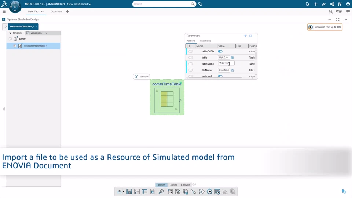Select the combiTimeTable block
This screenshot has height=198, width=352.
point(167,98)
